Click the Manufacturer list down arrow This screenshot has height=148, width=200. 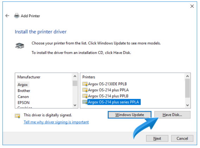[x=75, y=105]
